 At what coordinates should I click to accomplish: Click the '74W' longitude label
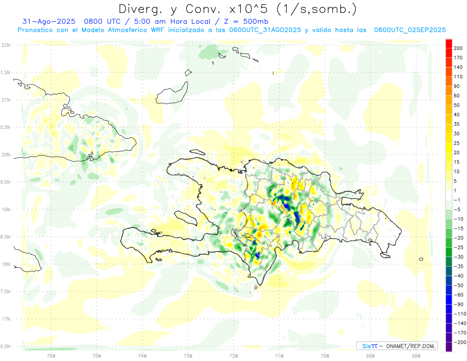click(x=142, y=356)
